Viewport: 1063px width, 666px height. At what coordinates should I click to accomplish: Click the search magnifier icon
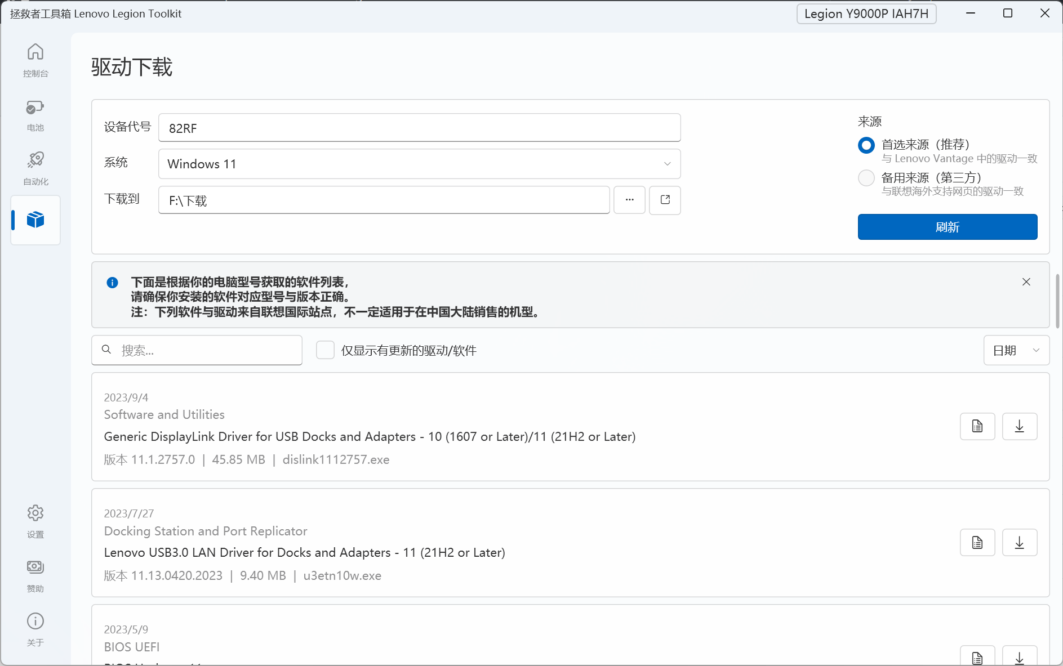[106, 350]
